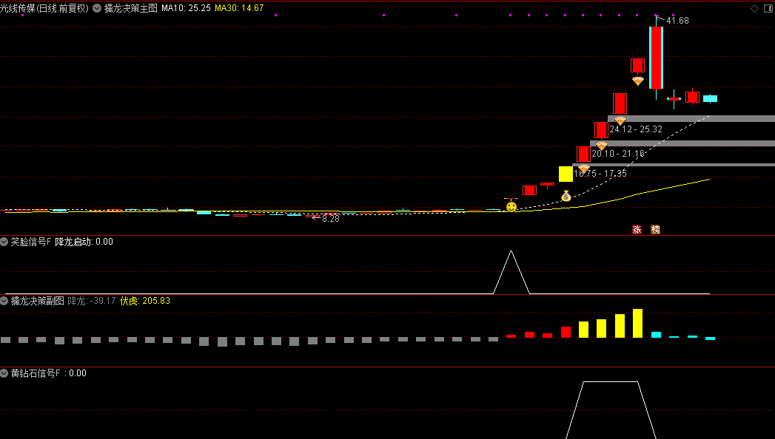This screenshot has width=775, height=439.
Task: Click the 24.12 - 25.32 price range label
Action: [x=636, y=129]
